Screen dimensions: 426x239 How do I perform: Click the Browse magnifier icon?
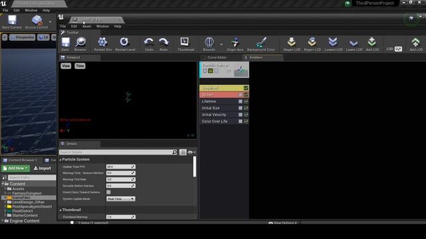[81, 42]
